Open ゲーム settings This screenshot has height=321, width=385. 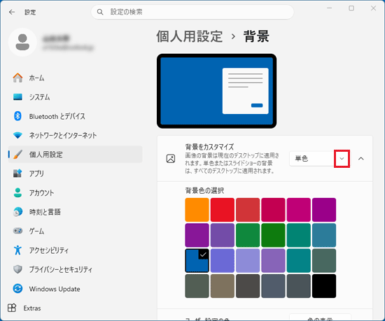[75, 231]
